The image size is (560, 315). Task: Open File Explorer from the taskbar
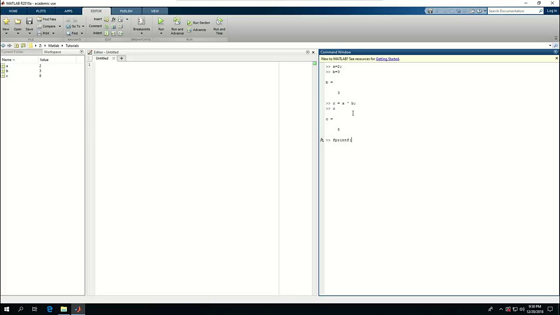(x=63, y=309)
